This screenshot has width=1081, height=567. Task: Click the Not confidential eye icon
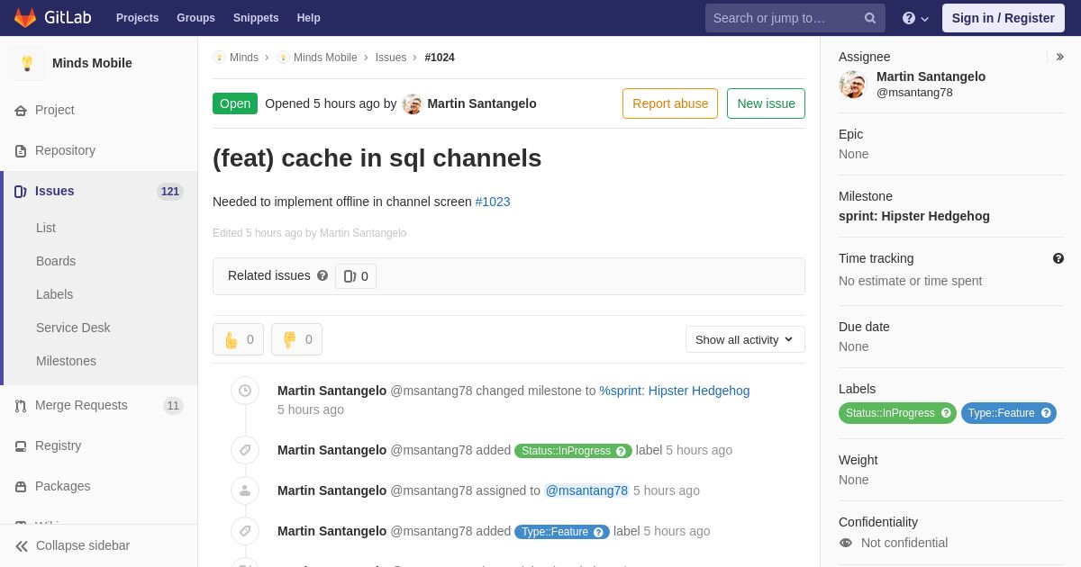pyautogui.click(x=846, y=543)
